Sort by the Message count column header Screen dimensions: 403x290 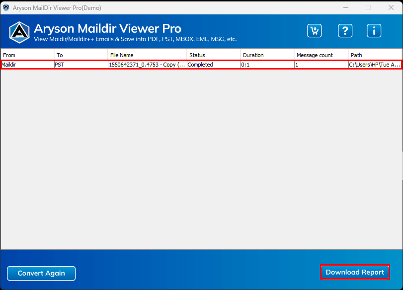tap(321, 55)
